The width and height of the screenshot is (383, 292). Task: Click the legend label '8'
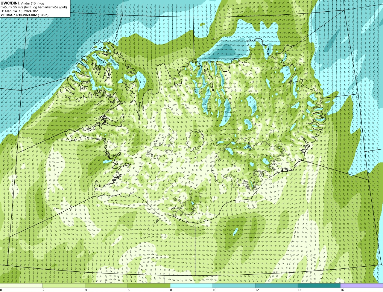tap(171, 290)
